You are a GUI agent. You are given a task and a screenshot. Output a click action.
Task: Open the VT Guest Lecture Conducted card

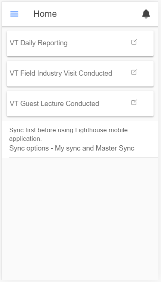click(80, 104)
